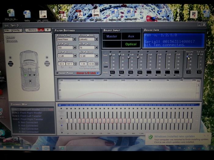The height and width of the screenshot is (160, 214).
Task: Select channel 3 Front Left Tweeter in Channel Map
Action: coord(33,116)
